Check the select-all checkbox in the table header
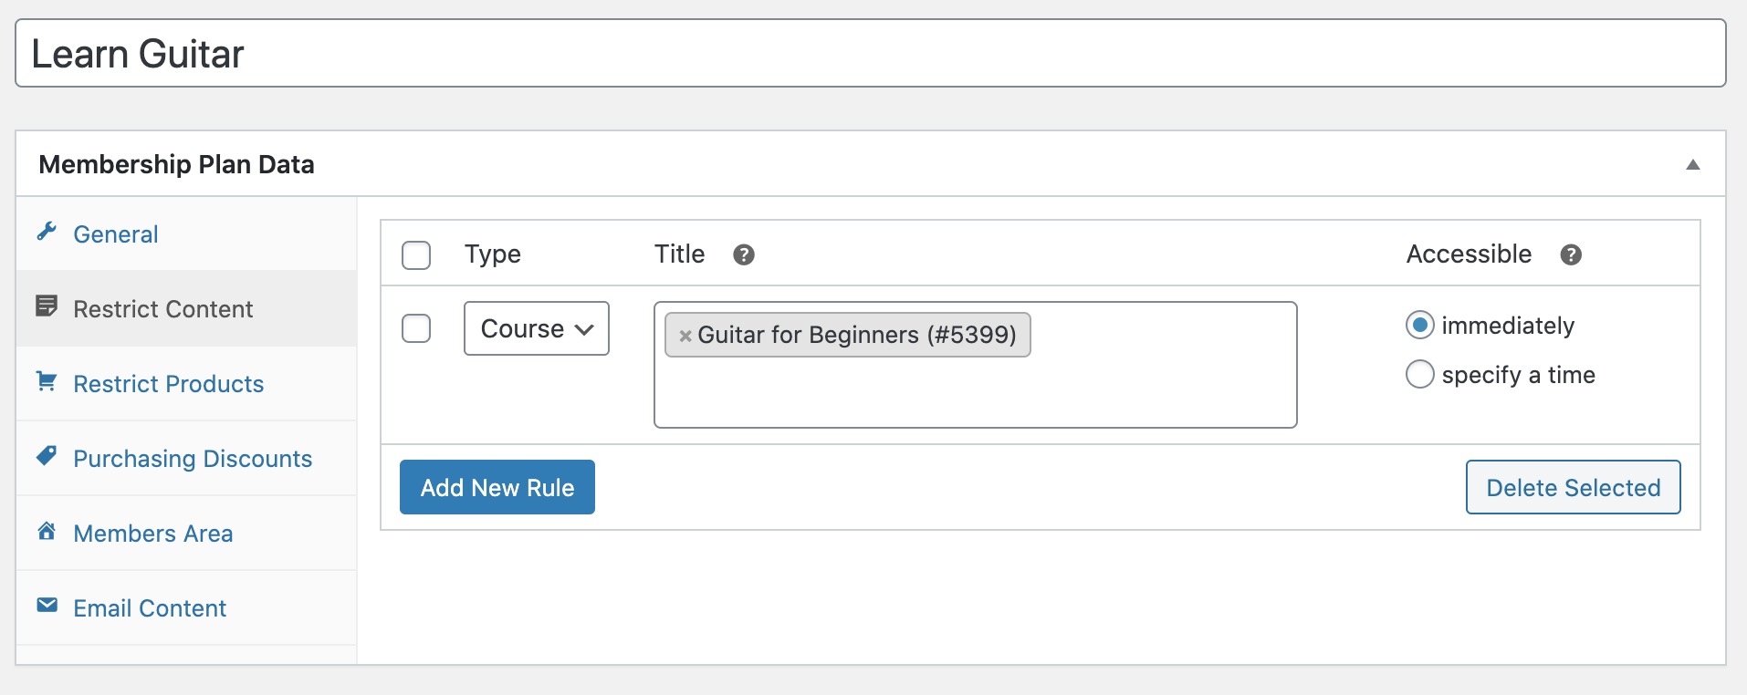The image size is (1747, 695). click(x=416, y=255)
